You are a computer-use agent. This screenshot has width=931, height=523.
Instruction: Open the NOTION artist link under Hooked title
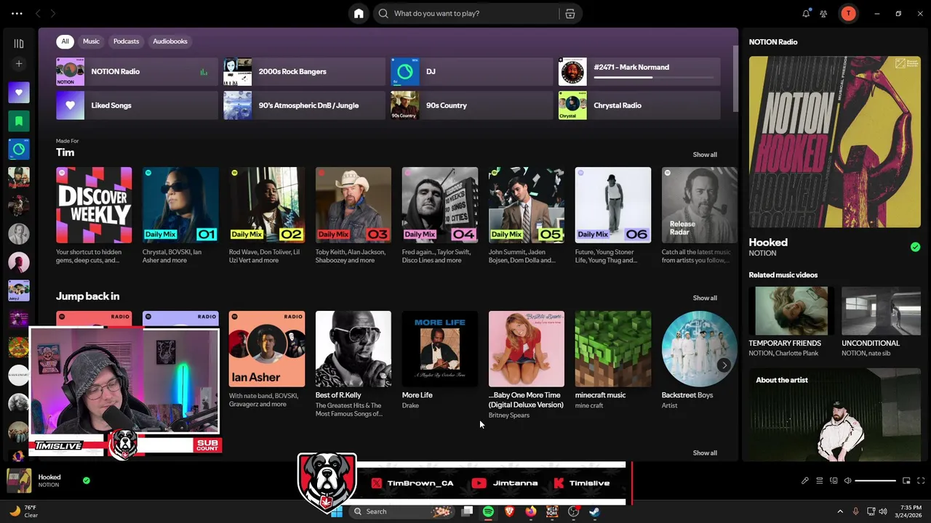point(762,254)
